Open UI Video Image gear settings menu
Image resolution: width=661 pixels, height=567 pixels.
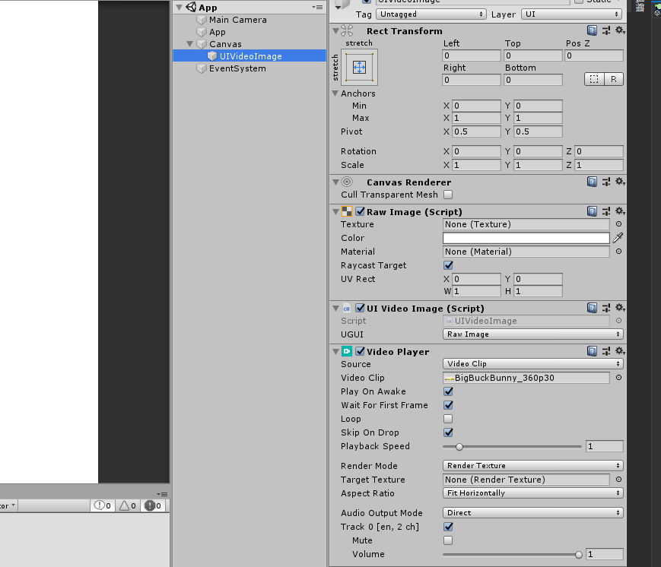[x=620, y=308]
